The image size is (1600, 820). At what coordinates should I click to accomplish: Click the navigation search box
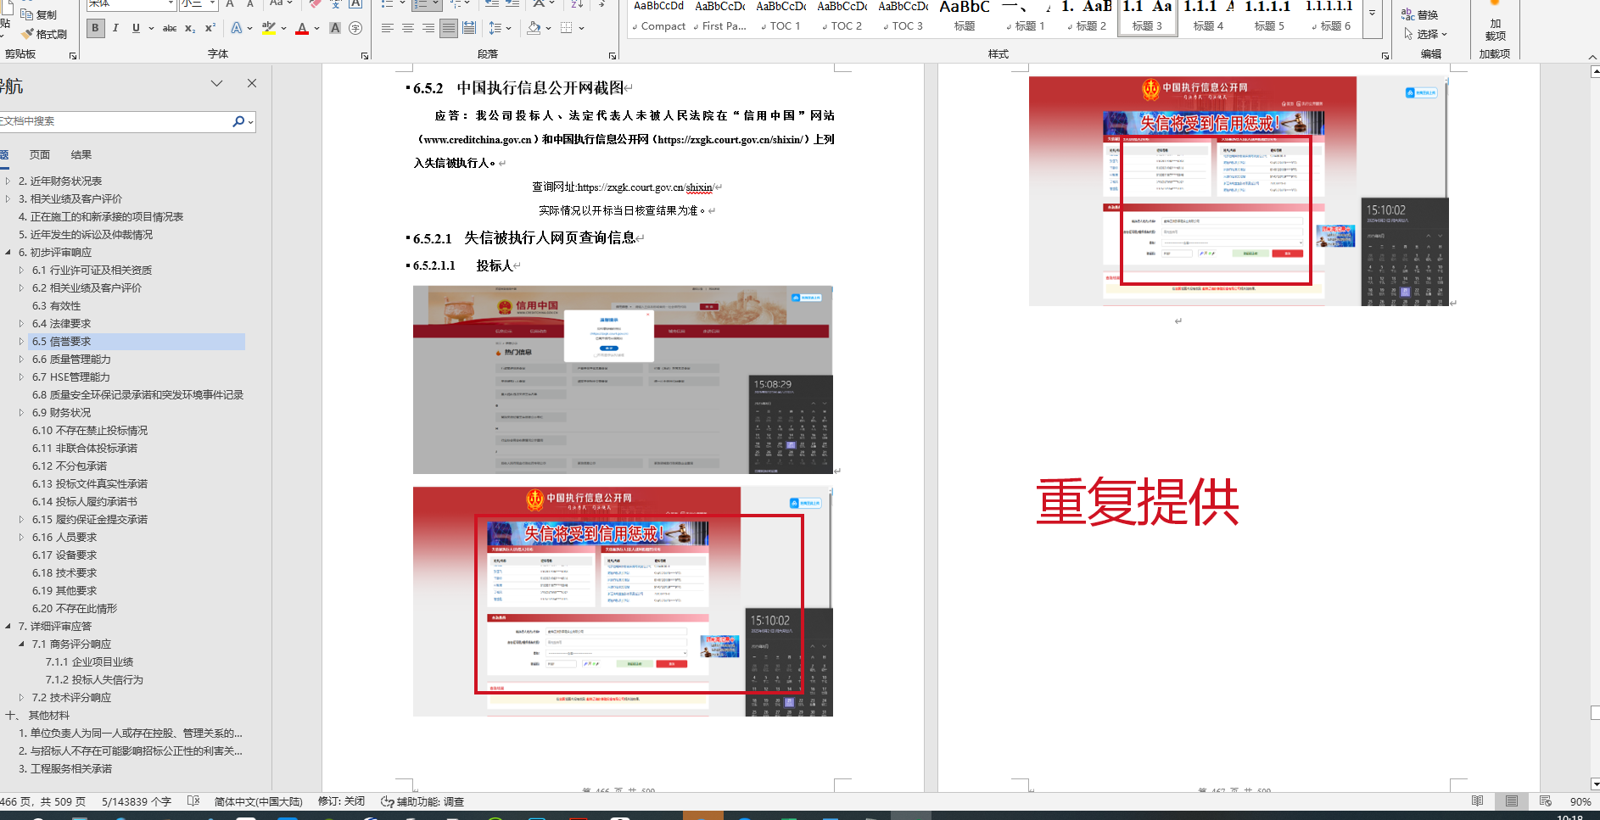click(x=115, y=121)
